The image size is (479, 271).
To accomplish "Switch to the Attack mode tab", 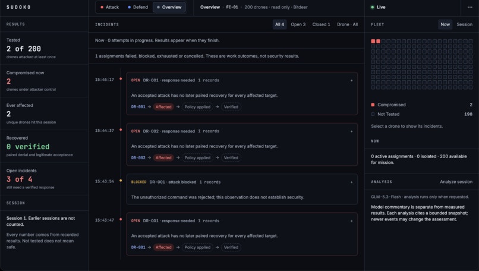I will click(x=110, y=7).
